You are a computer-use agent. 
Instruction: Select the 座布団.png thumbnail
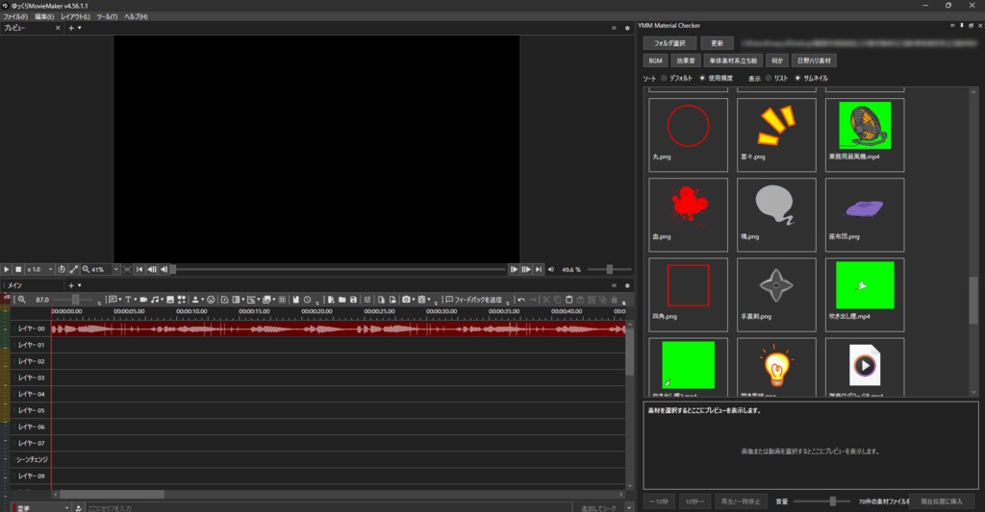click(x=865, y=214)
